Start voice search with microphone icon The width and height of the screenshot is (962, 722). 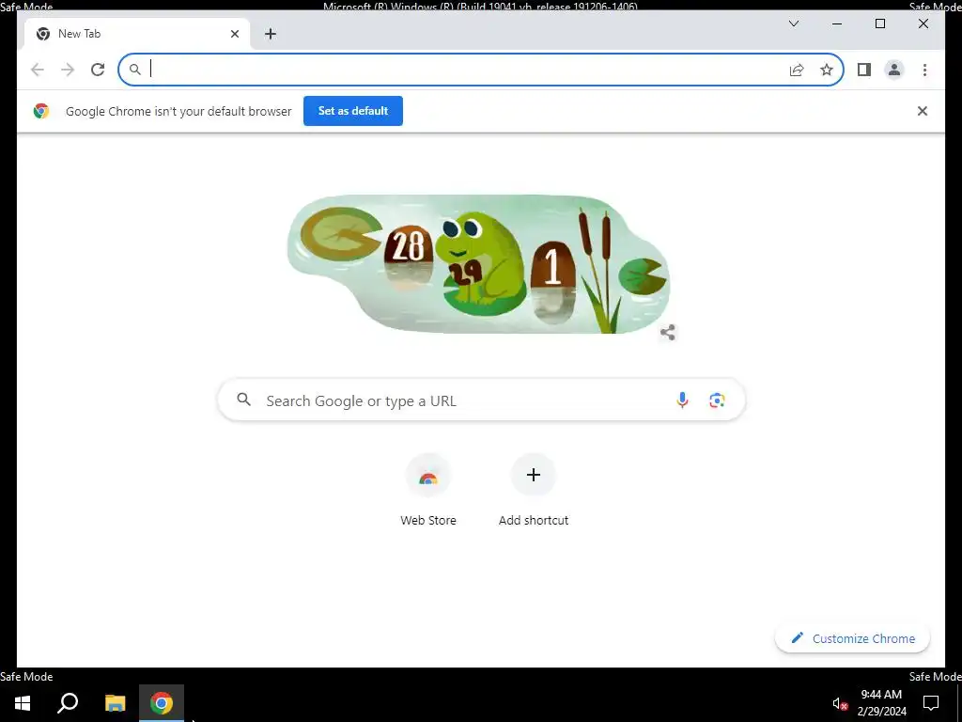coord(682,400)
